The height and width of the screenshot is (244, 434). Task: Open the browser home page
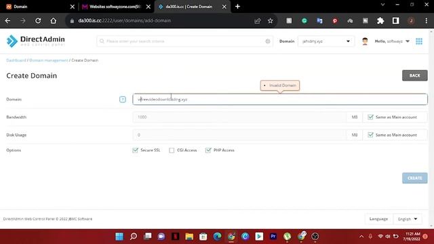tap(54, 21)
